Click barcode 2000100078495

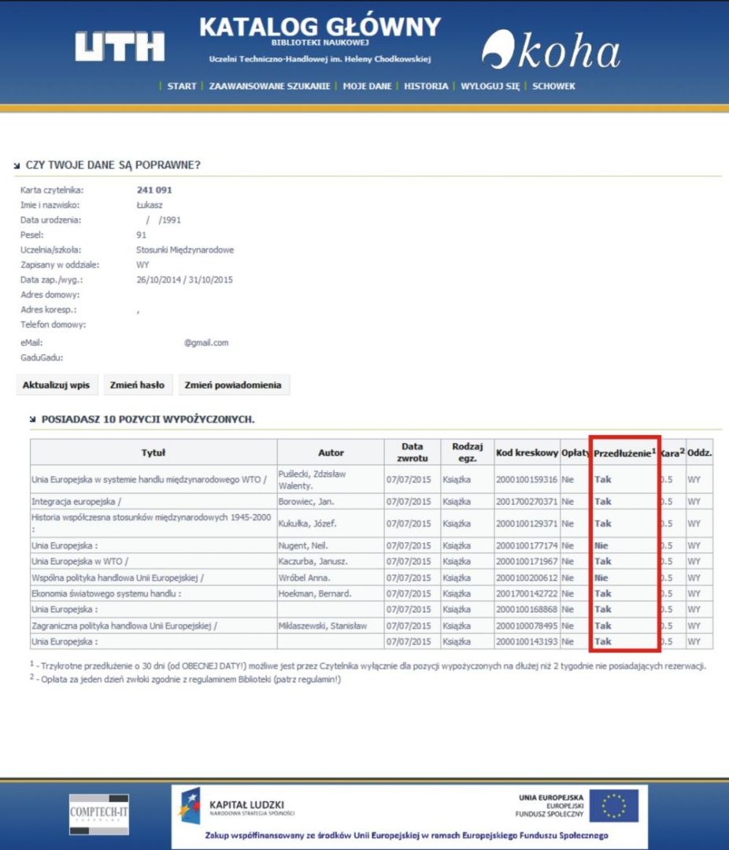[527, 626]
